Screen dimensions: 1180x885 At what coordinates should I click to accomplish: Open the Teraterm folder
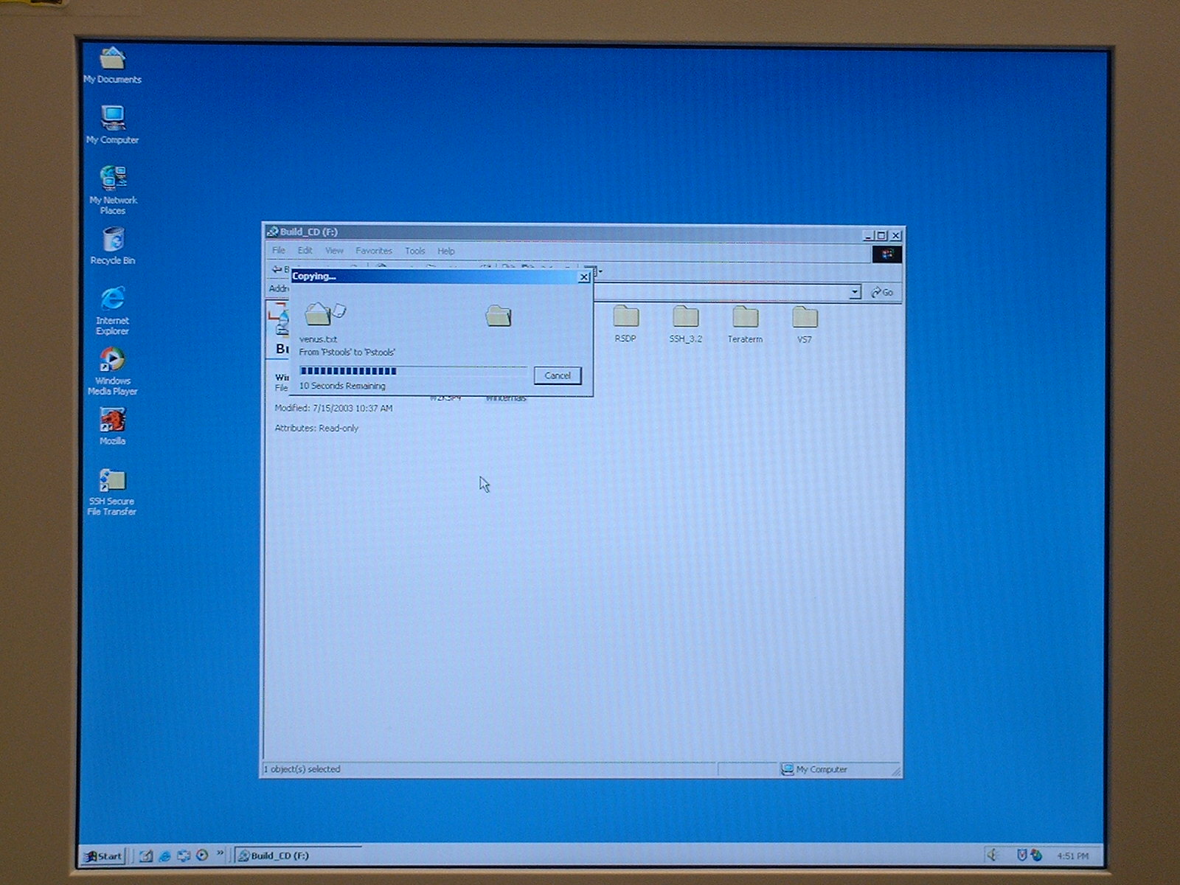(745, 318)
